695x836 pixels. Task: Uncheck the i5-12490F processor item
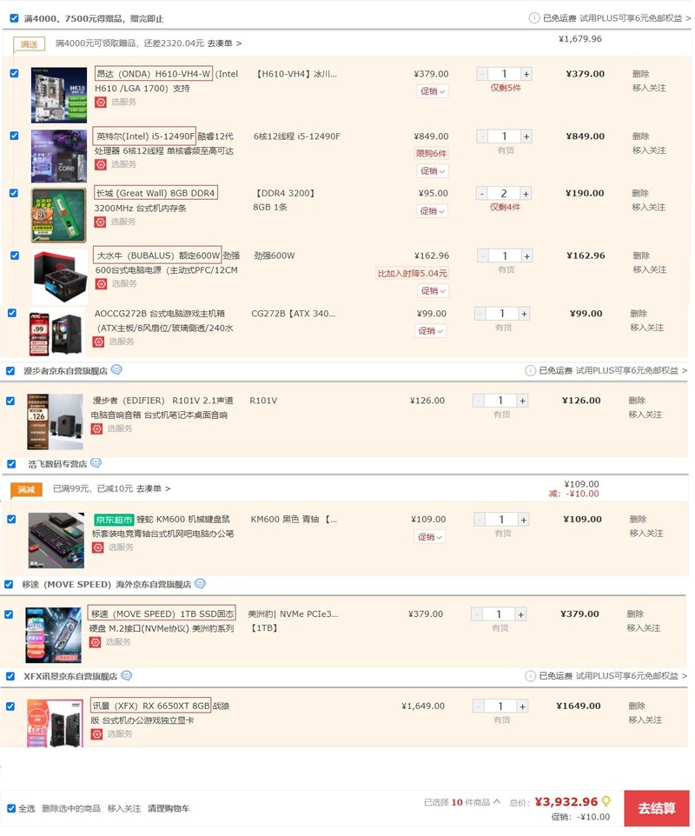click(x=15, y=136)
